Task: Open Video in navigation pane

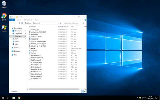Action: coord(16,44)
